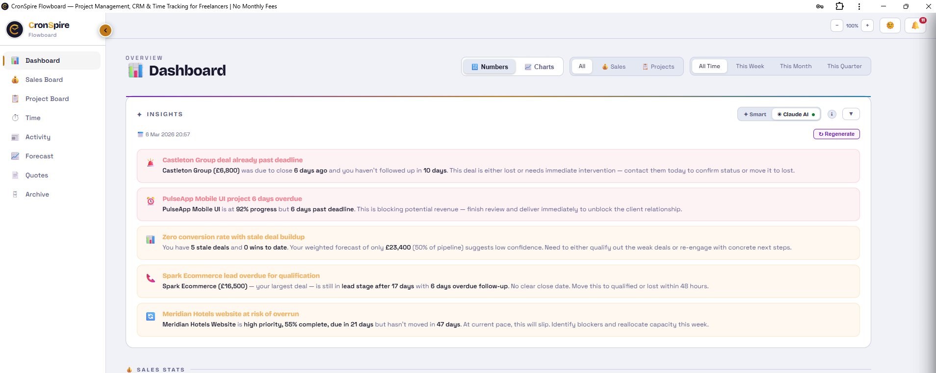The height and width of the screenshot is (373, 936).
Task: Click "Zero conversion rate with stale deal buildup" title
Action: click(x=234, y=237)
